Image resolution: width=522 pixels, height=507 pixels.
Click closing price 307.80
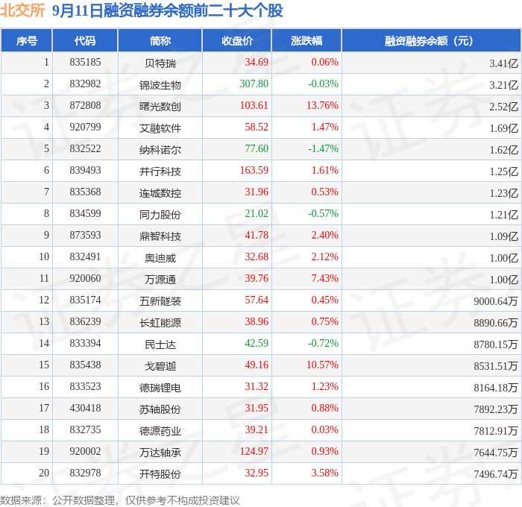coord(254,84)
